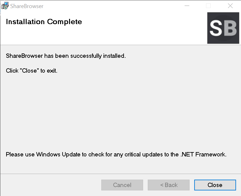This screenshot has height=196, width=241.
Task: Click the installer icon in the title bar
Action: (5, 6)
